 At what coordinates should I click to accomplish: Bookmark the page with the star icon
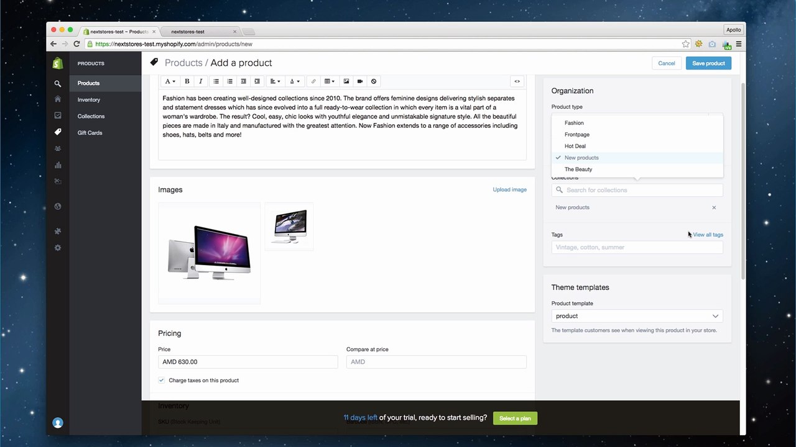(686, 44)
